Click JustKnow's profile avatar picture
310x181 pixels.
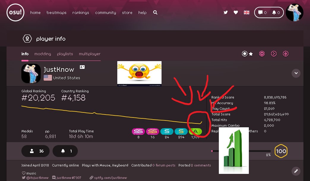tap(31, 73)
